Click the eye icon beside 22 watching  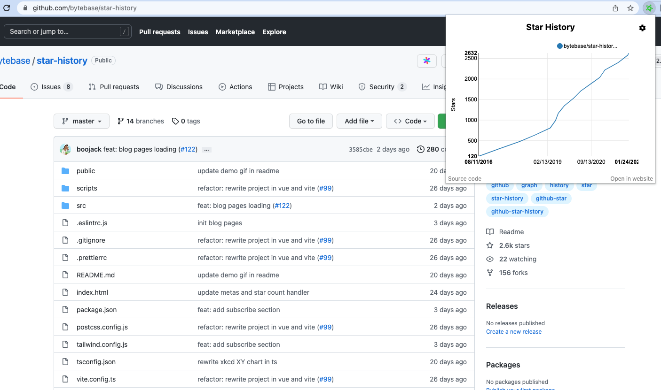(490, 259)
